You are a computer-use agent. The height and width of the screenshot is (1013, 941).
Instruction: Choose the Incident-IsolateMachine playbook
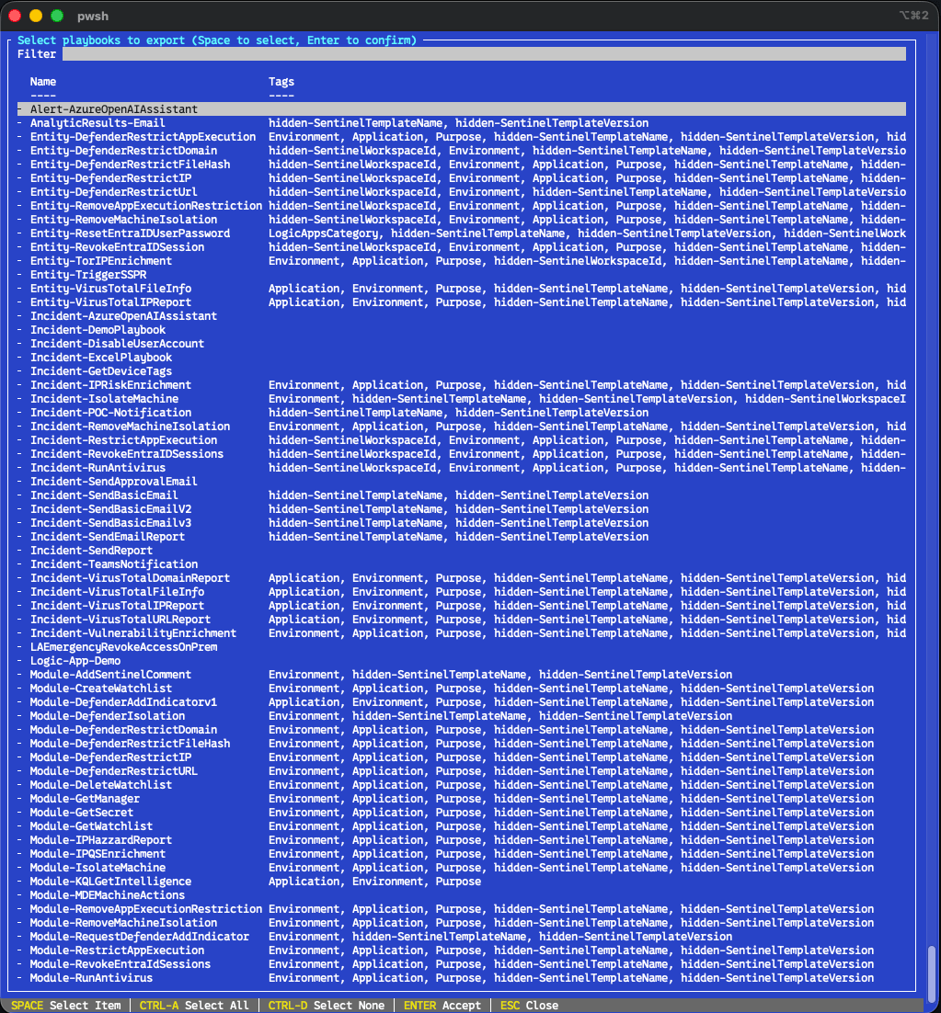tap(104, 399)
